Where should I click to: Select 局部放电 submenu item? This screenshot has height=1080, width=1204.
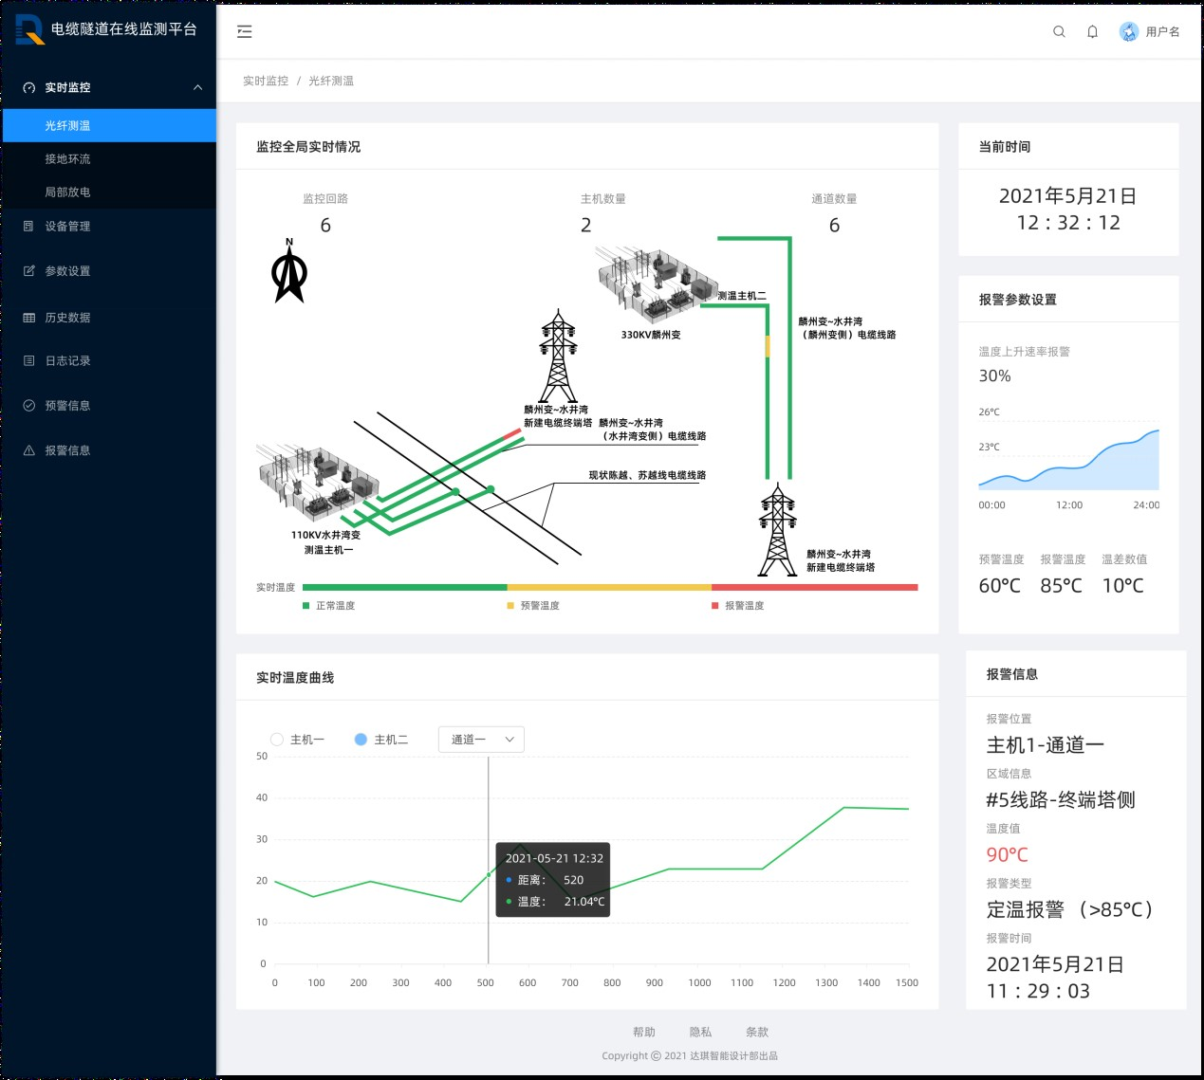click(67, 192)
